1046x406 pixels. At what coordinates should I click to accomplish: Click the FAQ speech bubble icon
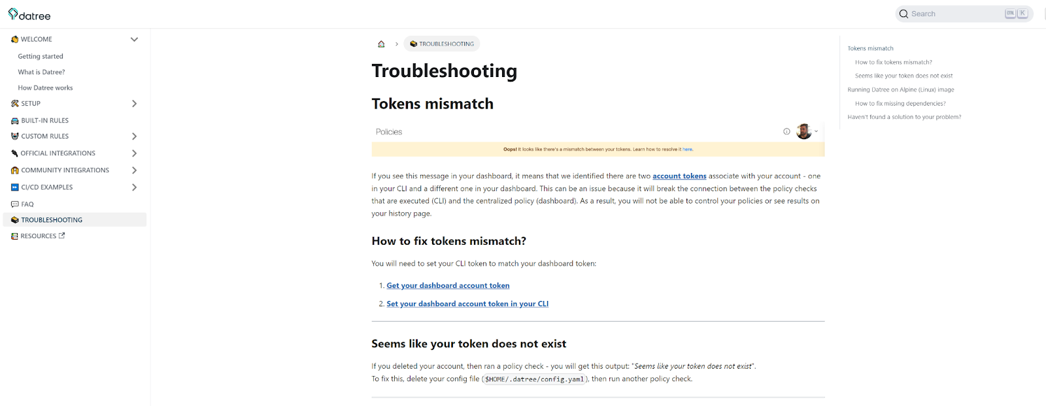click(14, 204)
